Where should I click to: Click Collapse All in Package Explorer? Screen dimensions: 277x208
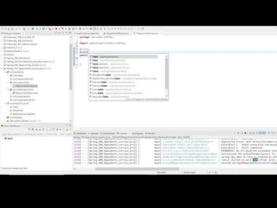[x=56, y=33]
